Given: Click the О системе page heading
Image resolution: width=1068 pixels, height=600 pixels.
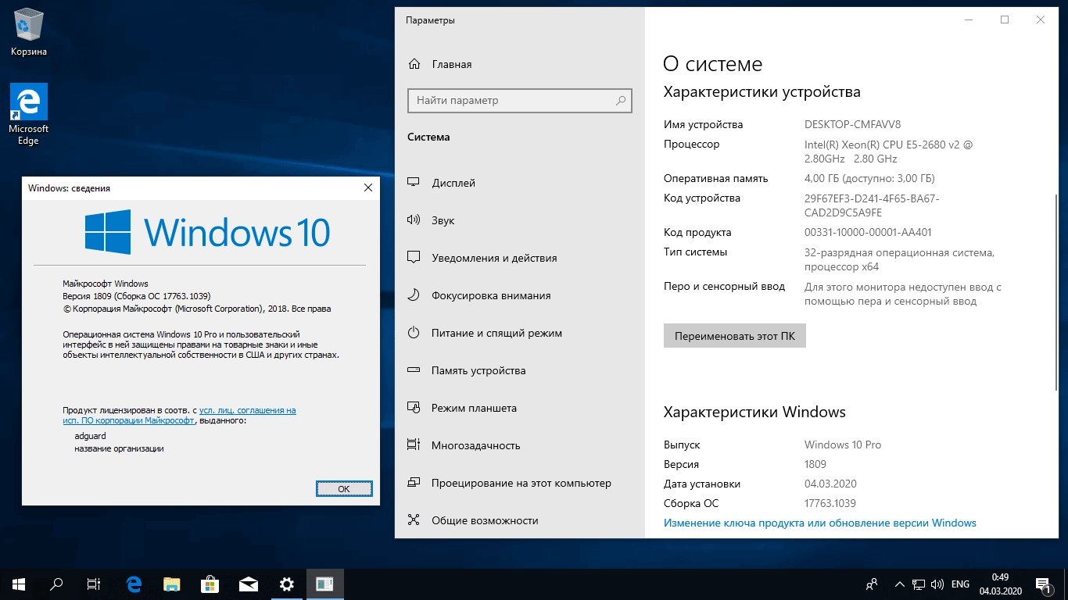Looking at the screenshot, I should (712, 64).
